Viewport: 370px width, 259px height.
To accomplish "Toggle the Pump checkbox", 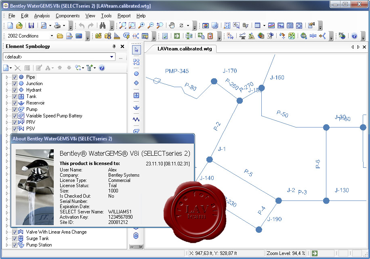I will 15,109.
